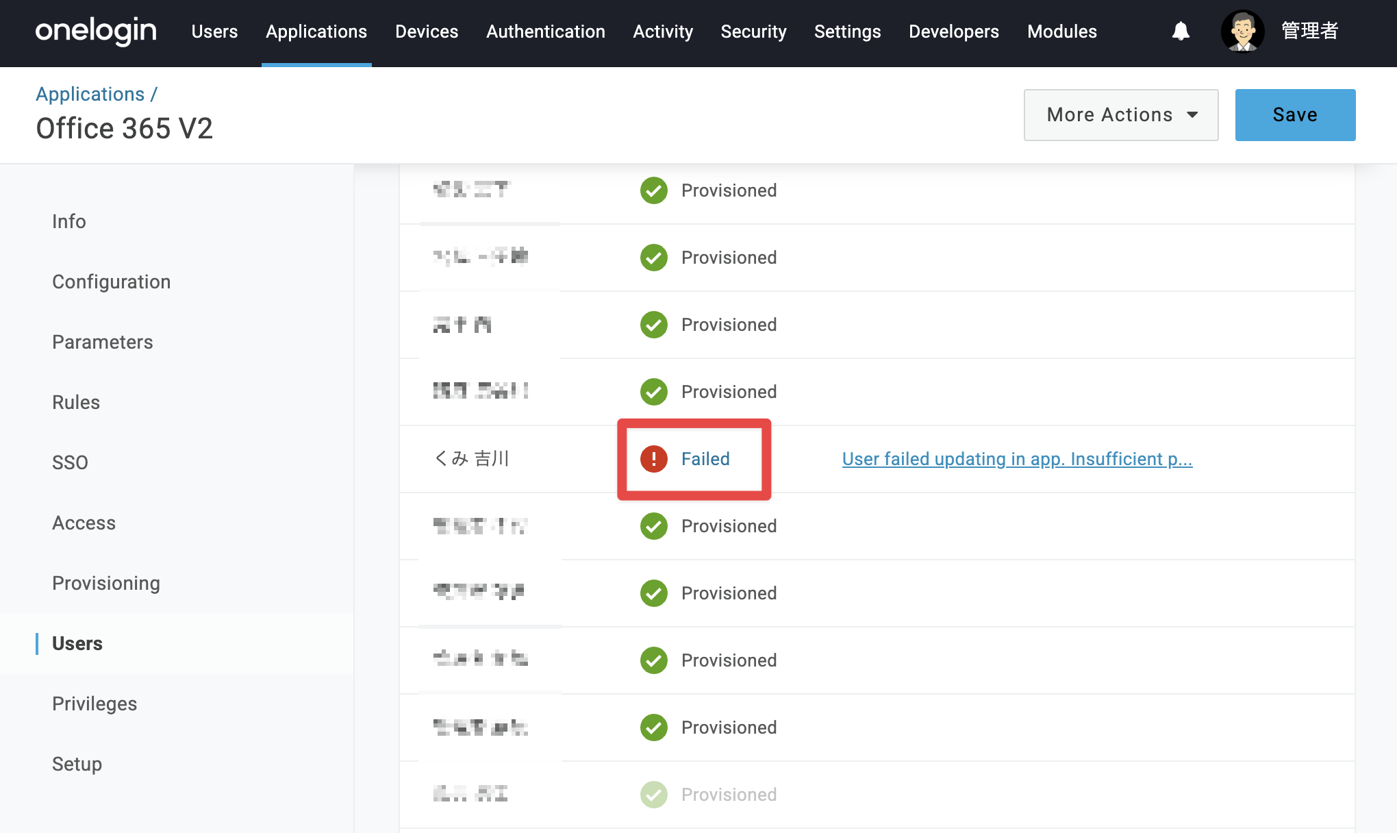
Task: Switch to the Setup tab
Action: 77,764
